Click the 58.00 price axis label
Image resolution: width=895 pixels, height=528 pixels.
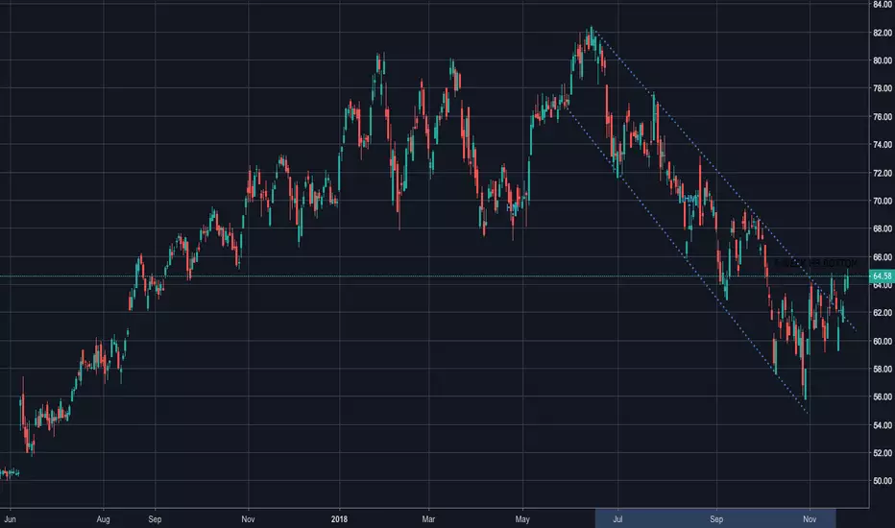coord(883,370)
